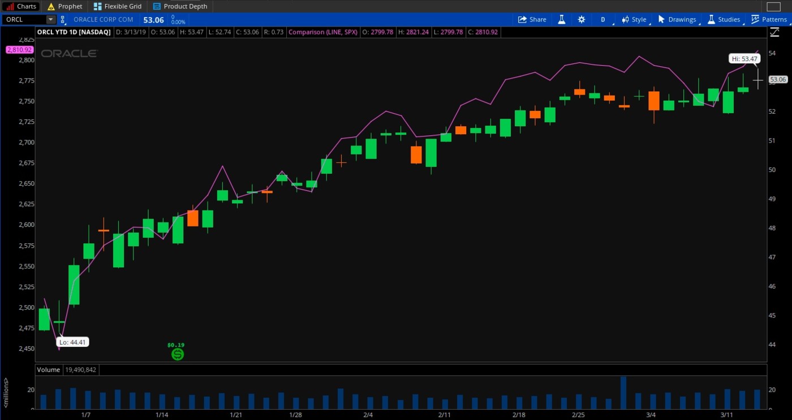The width and height of the screenshot is (792, 420).
Task: Click the '3/11' date on the time axis
Action: click(x=727, y=415)
